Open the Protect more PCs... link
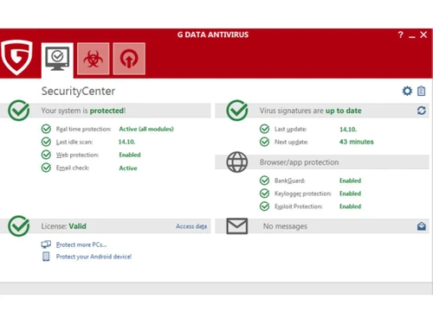This screenshot has height=324, width=433. point(81,245)
